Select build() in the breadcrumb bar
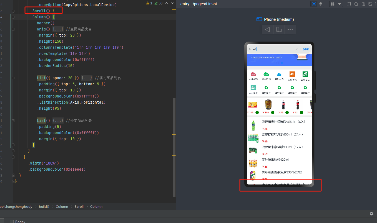This screenshot has width=377, height=223. pos(44,206)
